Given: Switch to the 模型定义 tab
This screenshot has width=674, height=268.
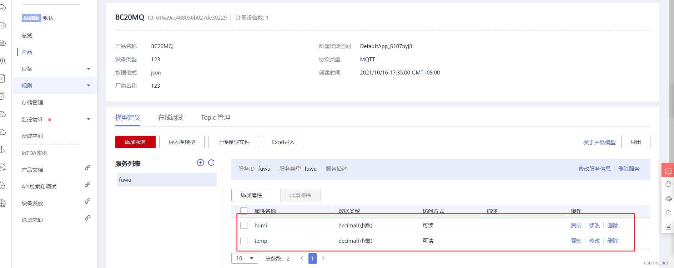Looking at the screenshot, I should tap(128, 118).
